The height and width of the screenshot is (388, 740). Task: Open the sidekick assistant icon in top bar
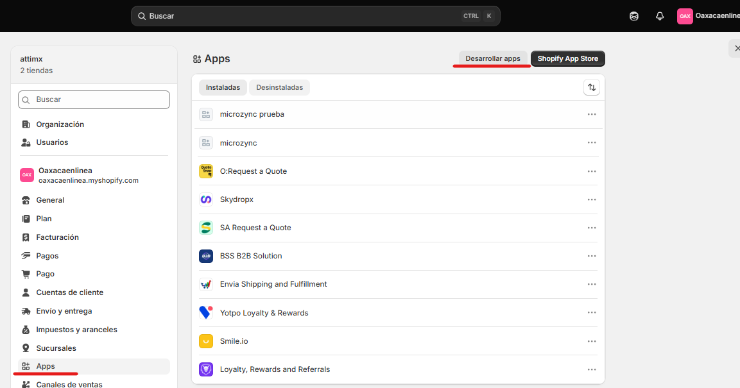coord(634,16)
